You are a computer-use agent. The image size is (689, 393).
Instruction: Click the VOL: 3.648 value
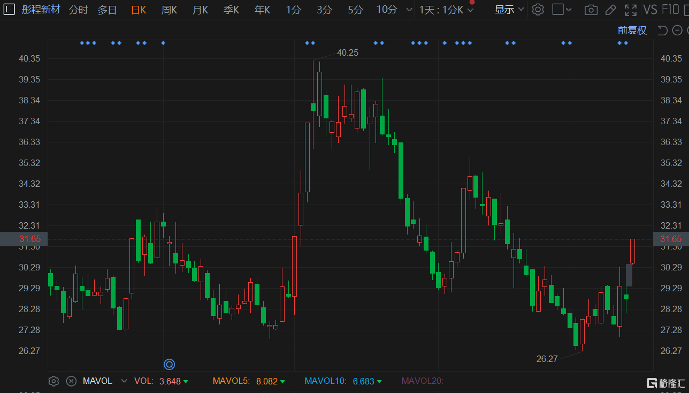point(161,381)
